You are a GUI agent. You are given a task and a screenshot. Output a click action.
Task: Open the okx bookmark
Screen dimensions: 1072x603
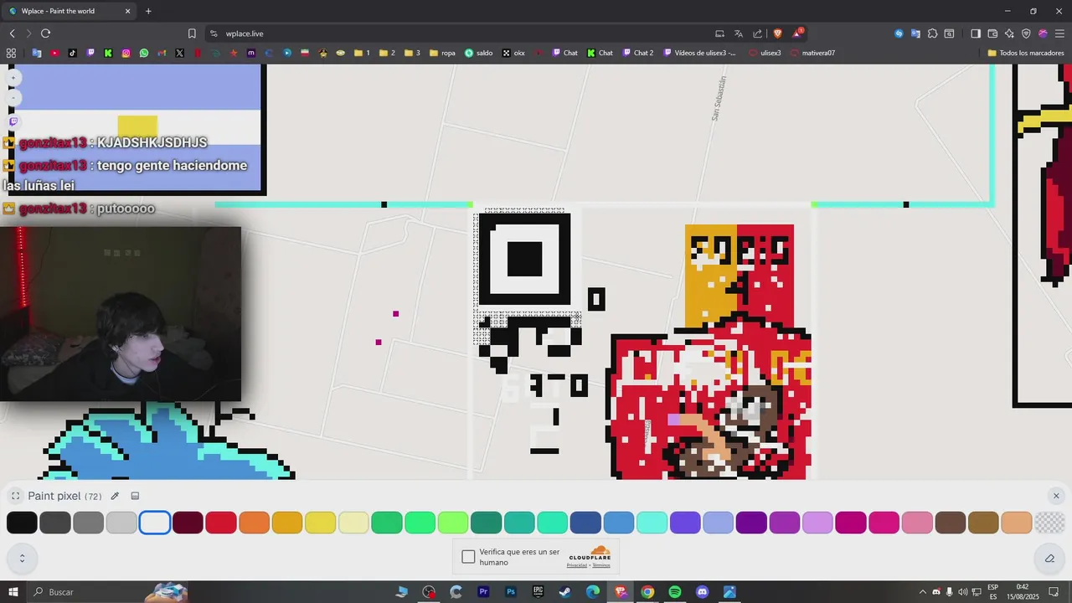pyautogui.click(x=513, y=53)
